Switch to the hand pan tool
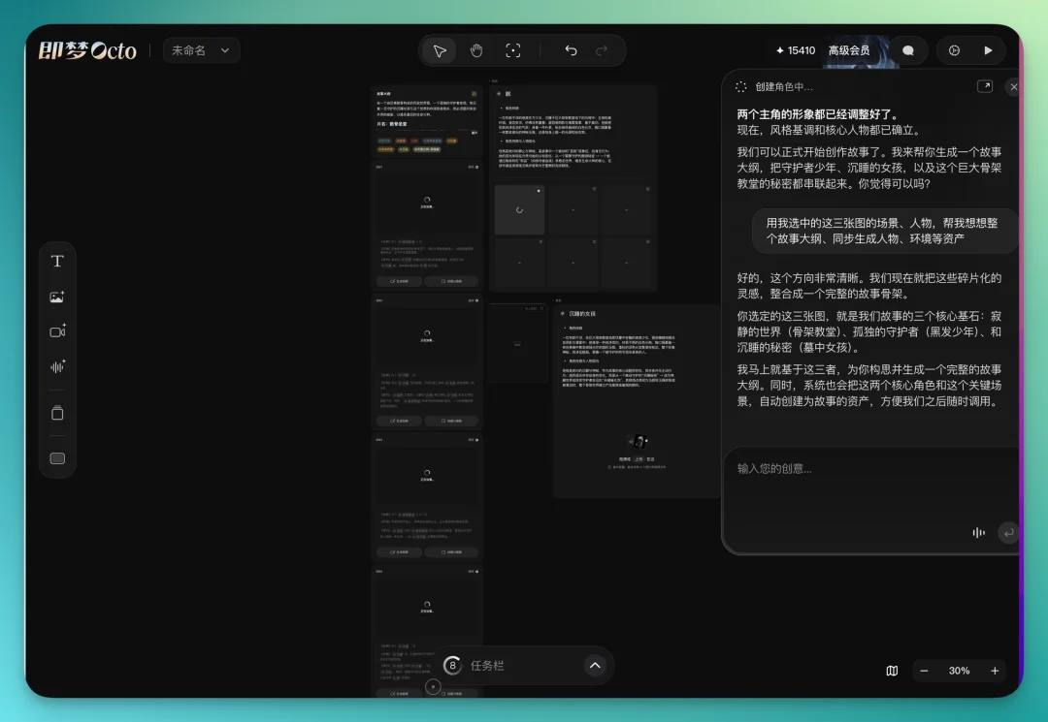1048x722 pixels. point(475,49)
